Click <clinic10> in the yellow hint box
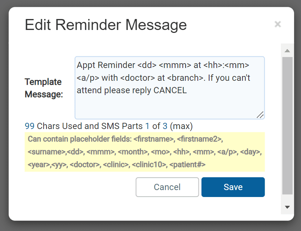The image size is (301, 231). click(x=149, y=164)
